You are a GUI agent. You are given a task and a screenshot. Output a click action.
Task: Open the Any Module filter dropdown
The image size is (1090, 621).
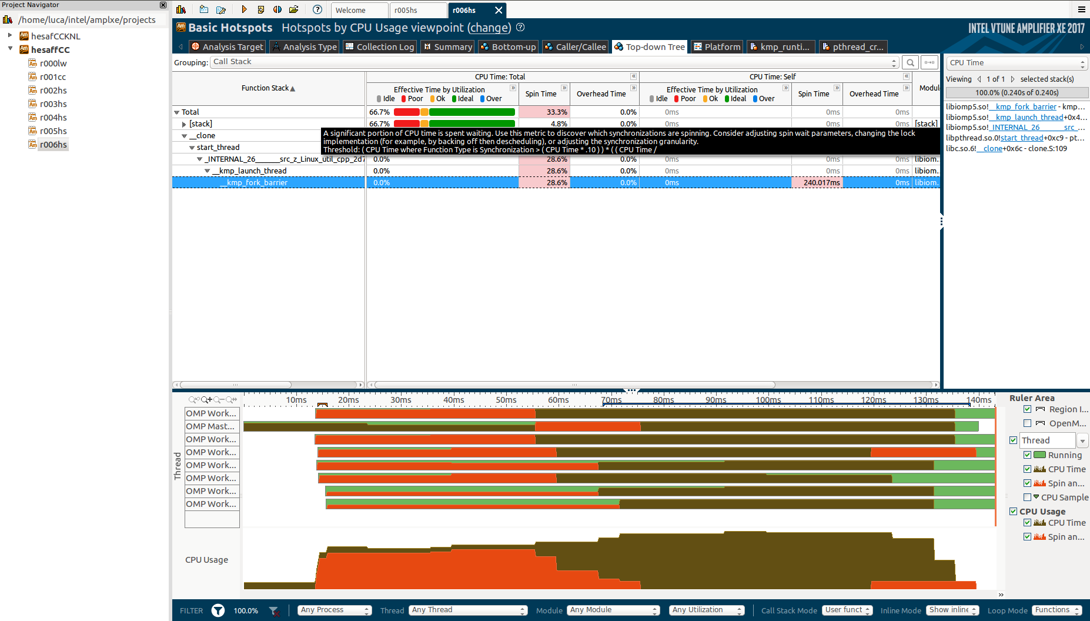[614, 610]
